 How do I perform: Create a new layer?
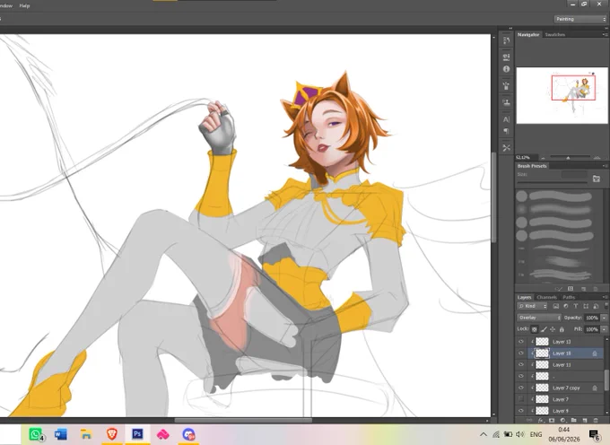584,420
